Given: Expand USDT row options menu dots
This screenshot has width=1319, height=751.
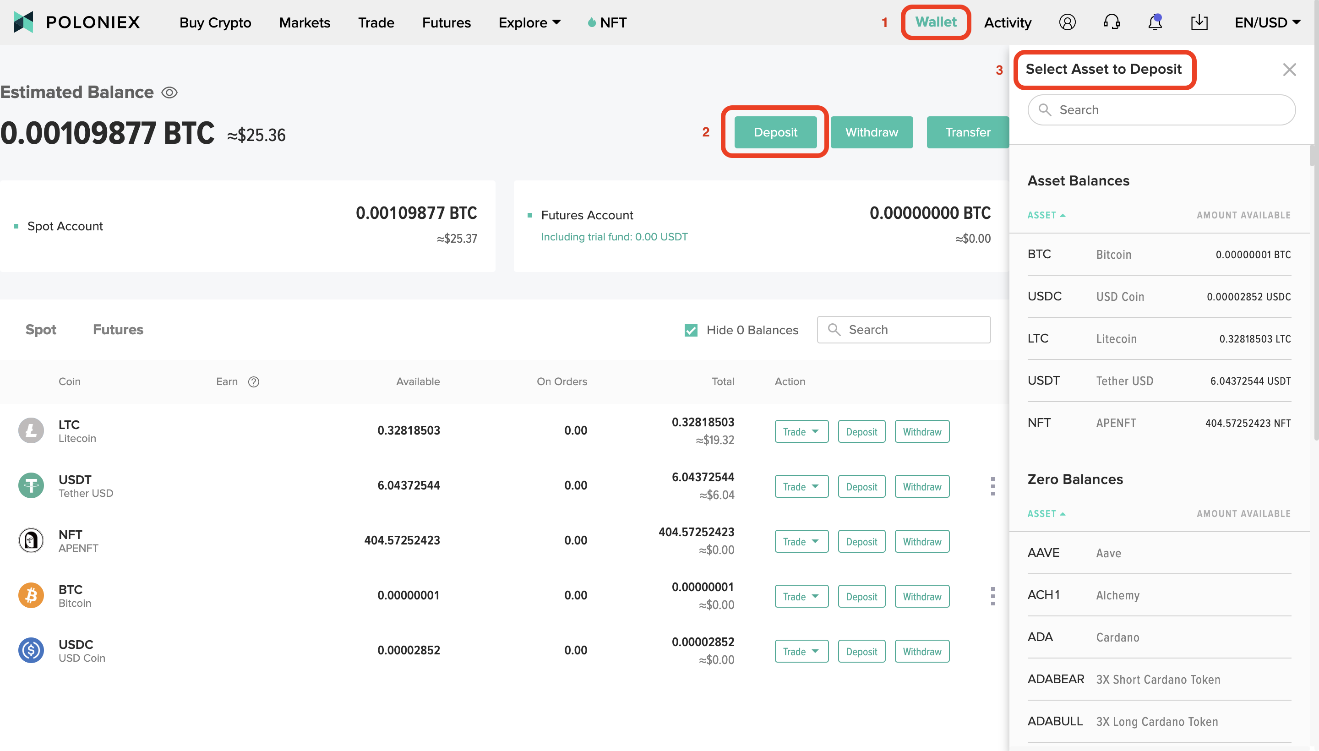Looking at the screenshot, I should pos(993,486).
